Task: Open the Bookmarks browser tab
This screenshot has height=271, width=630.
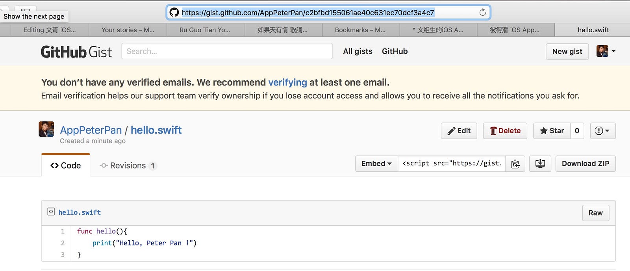Action: 360,30
